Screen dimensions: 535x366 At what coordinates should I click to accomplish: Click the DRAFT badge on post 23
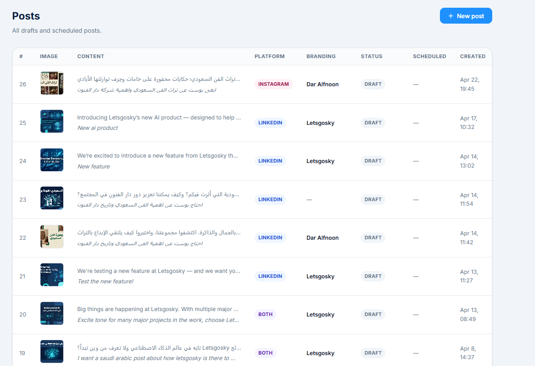coord(373,199)
